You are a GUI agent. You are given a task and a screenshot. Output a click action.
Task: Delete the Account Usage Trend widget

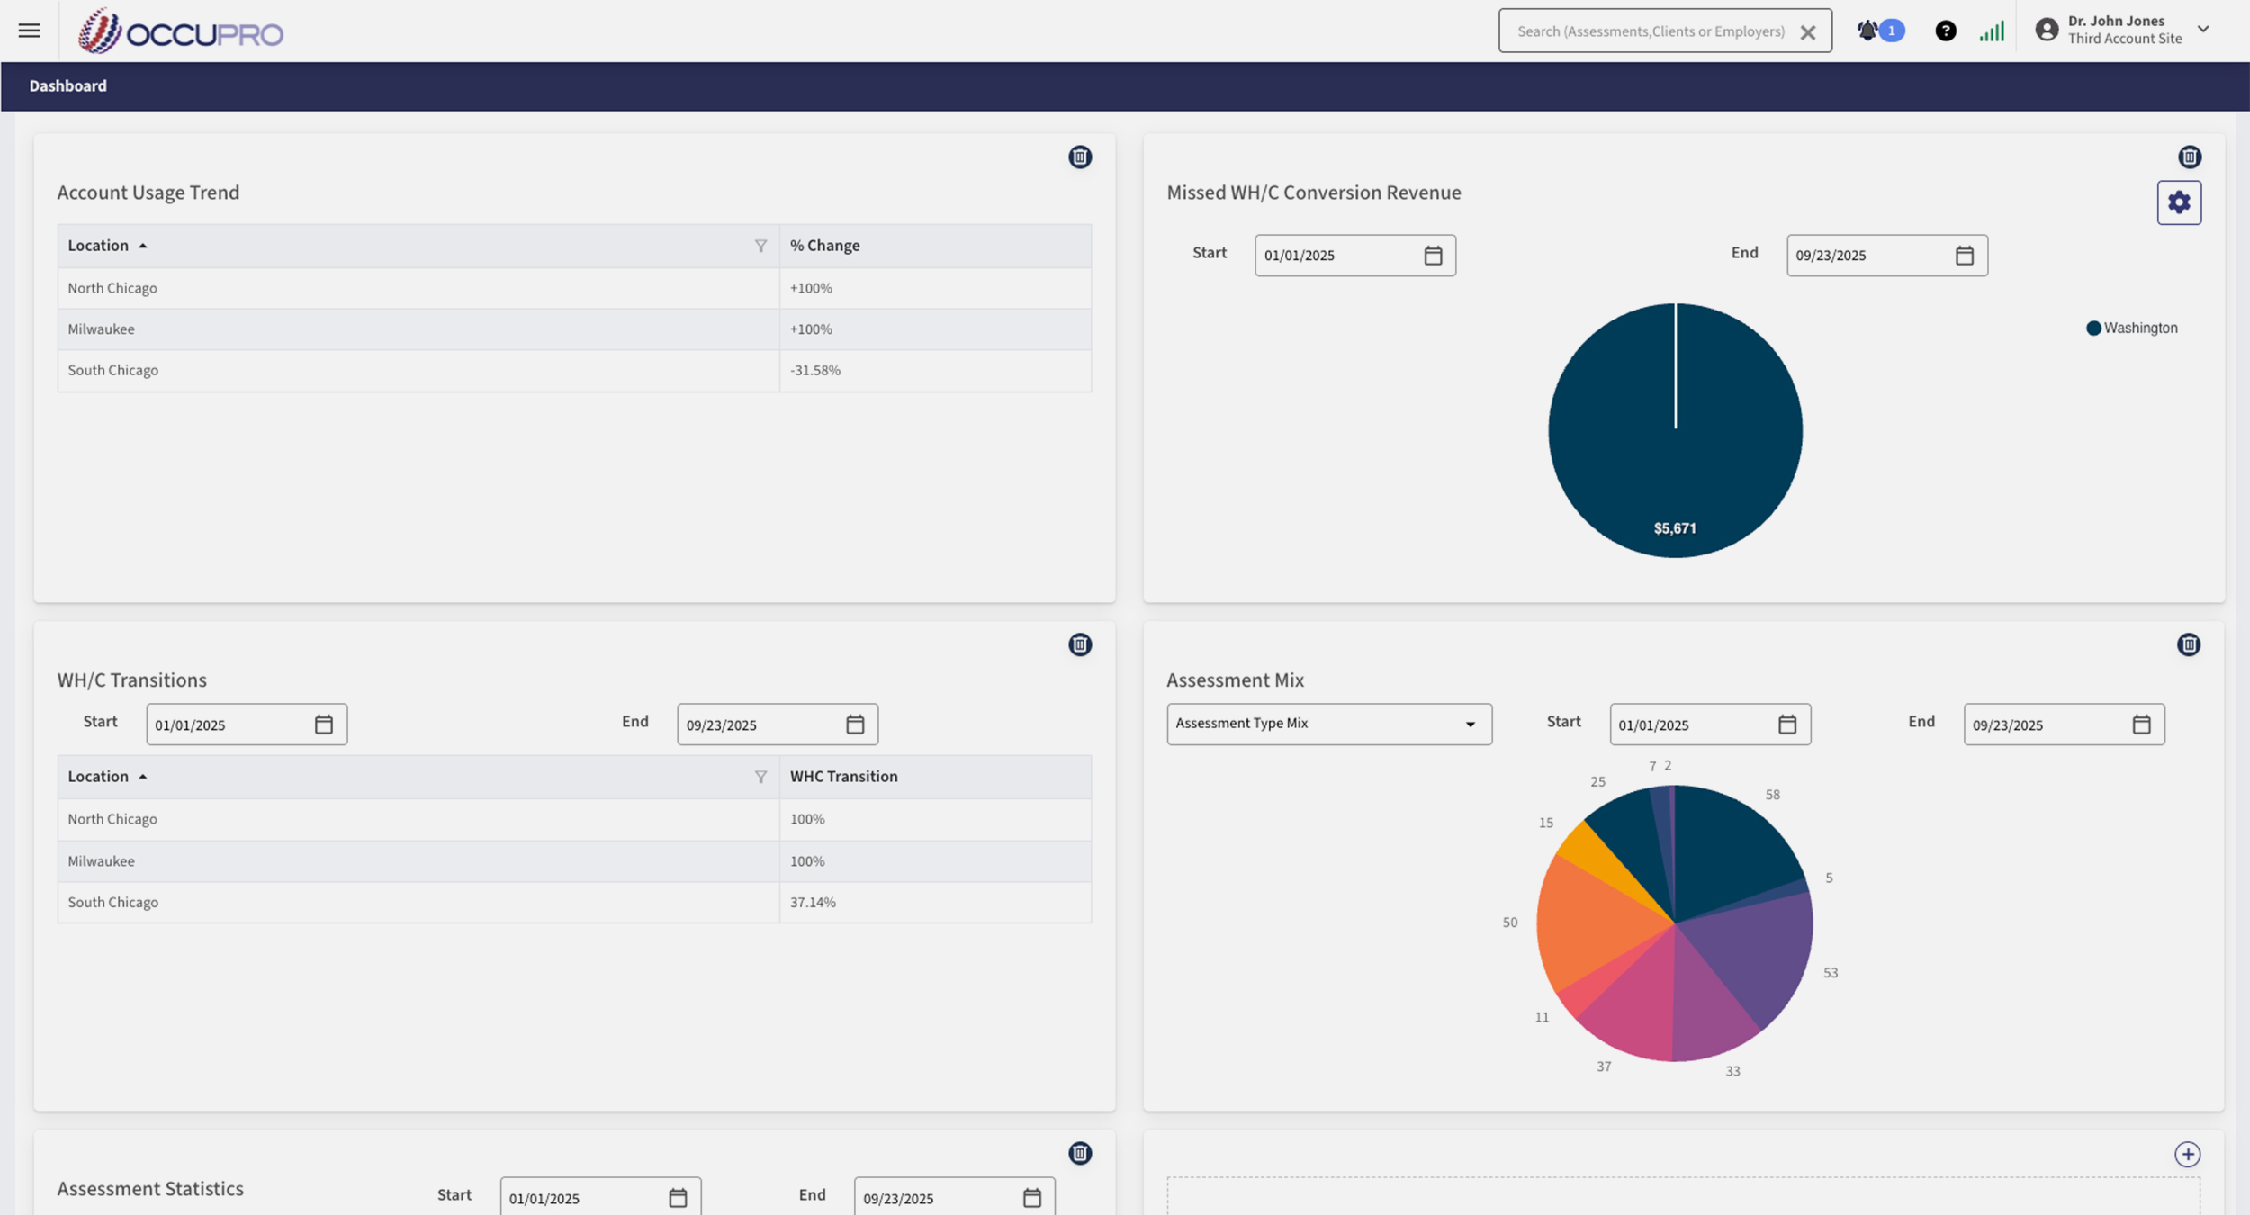pos(1079,157)
